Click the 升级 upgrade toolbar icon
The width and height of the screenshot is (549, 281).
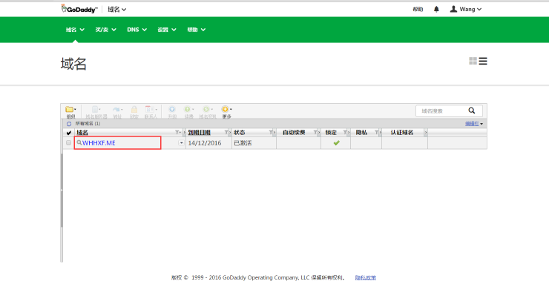coord(172,112)
